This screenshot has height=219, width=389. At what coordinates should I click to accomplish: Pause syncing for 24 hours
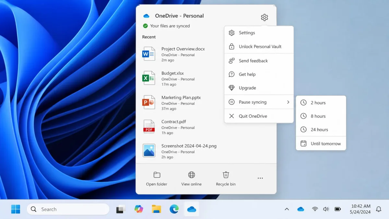(x=321, y=129)
